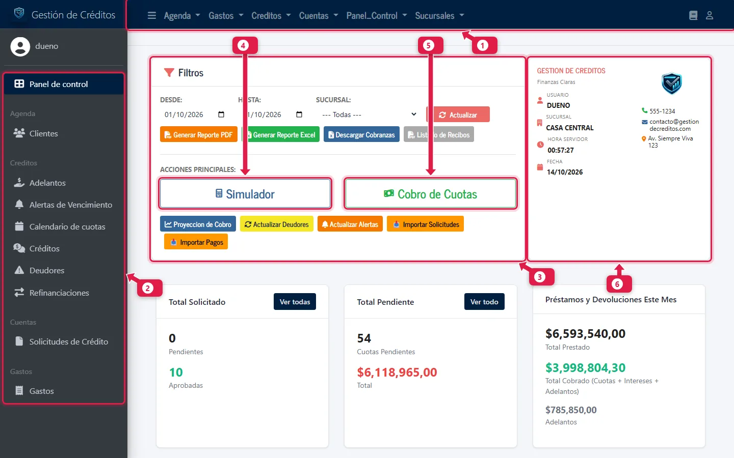
Task: Open calendar picker in HASTA date field
Action: 299,114
